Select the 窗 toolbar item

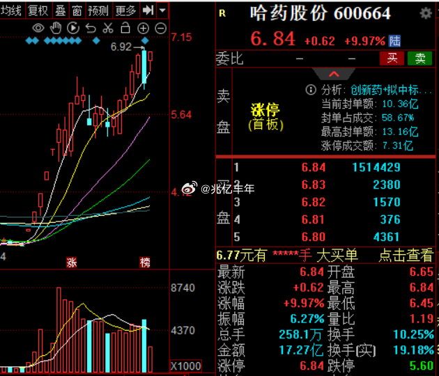point(77,10)
